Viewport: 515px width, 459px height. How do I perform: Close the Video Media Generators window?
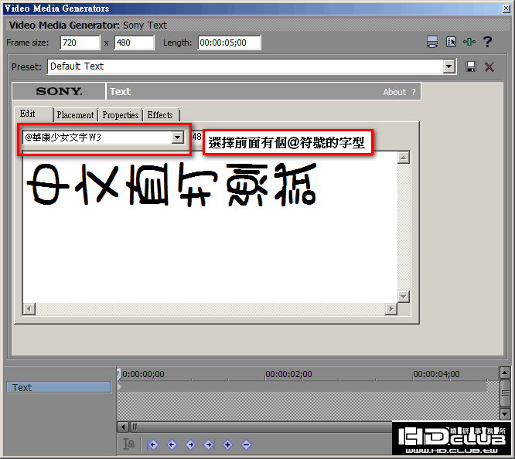506,8
